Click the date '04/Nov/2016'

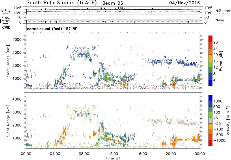(x=185, y=3)
